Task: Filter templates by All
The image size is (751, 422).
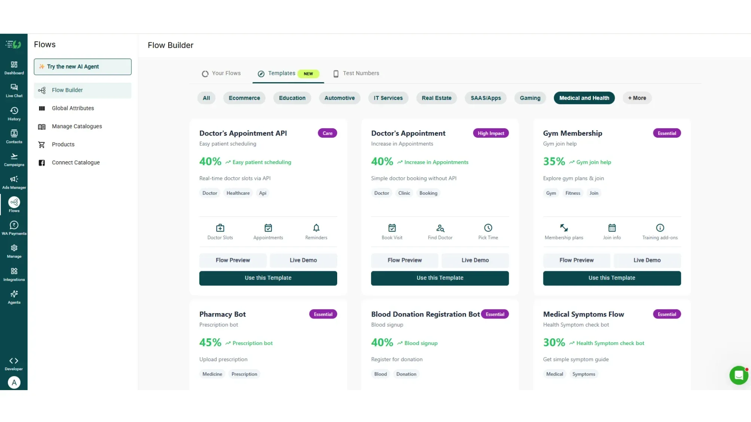Action: tap(206, 98)
